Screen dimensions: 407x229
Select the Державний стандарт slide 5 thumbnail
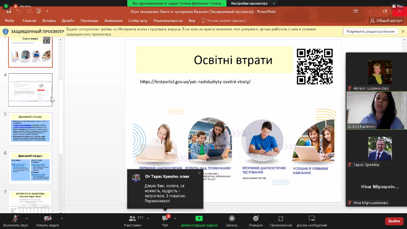click(31, 128)
